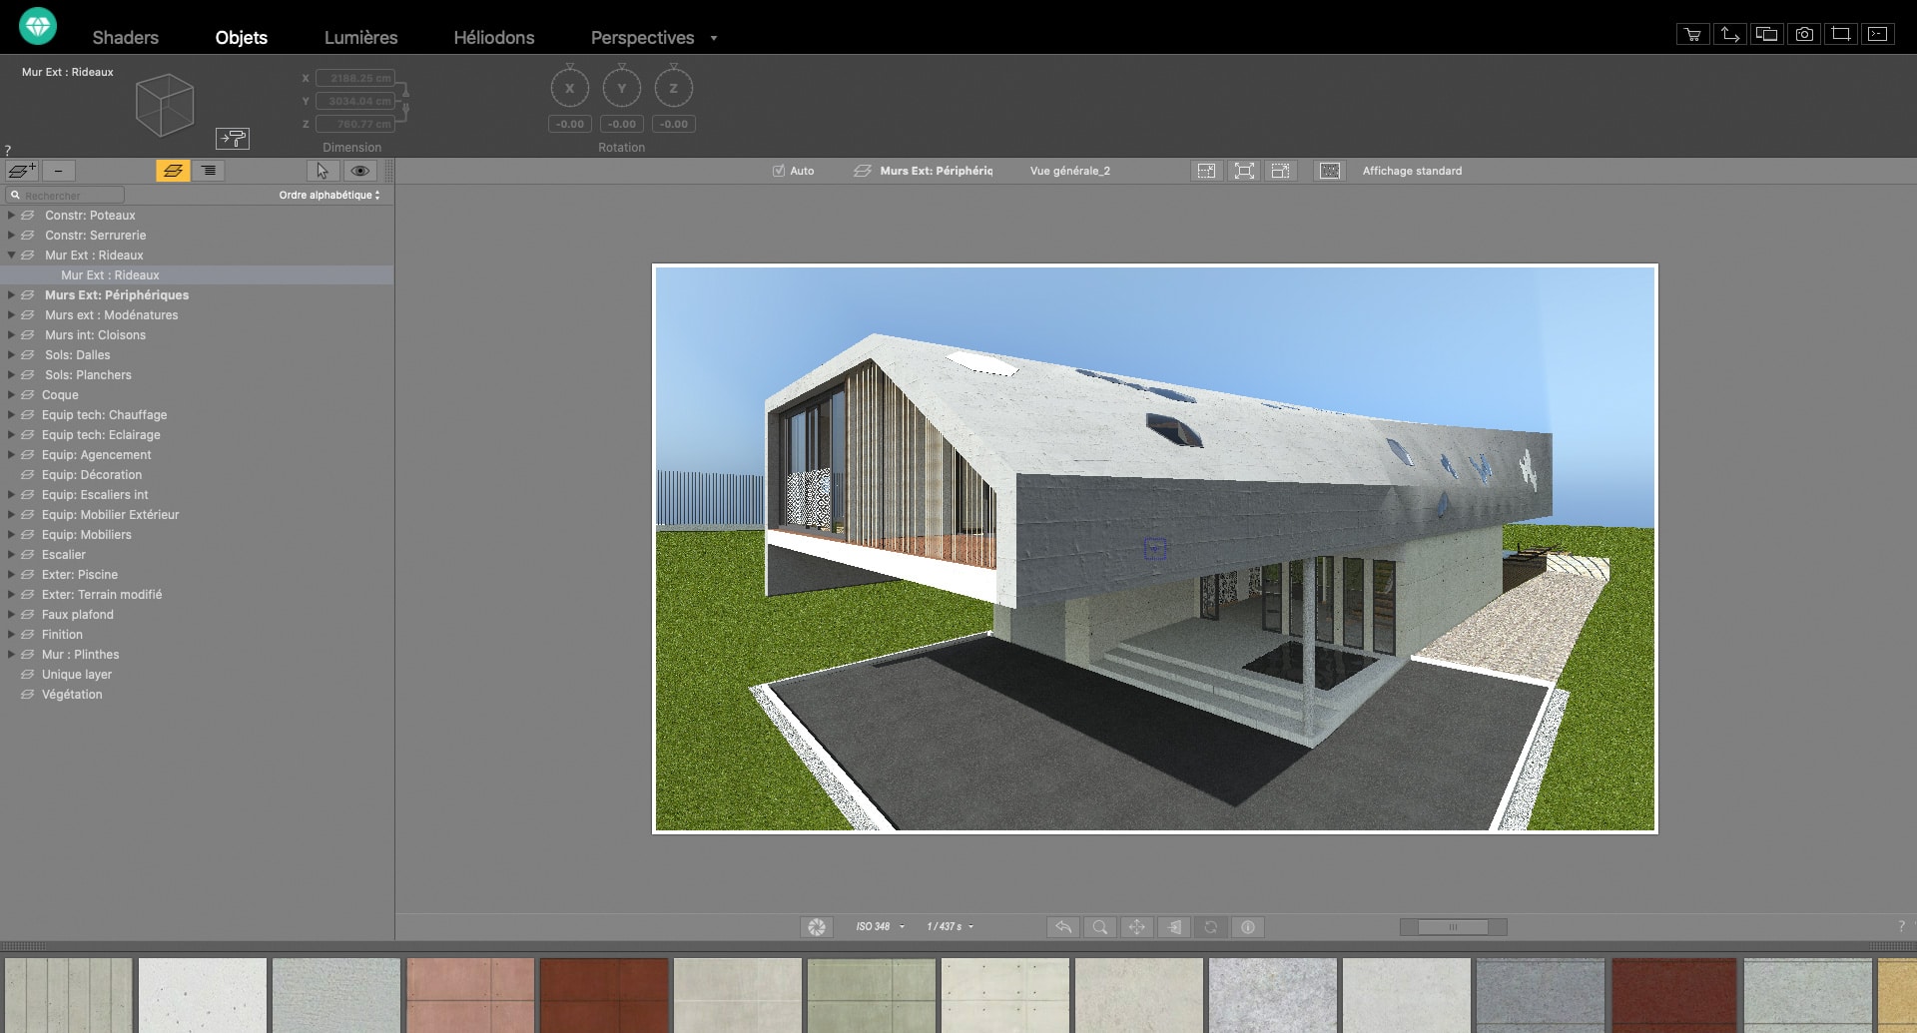This screenshot has height=1033, width=1917.
Task: Click the Affichage standard button
Action: coord(1412,171)
